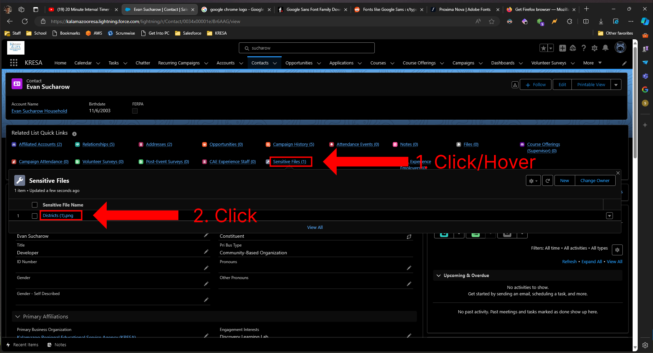The image size is (653, 353).
Task: Click Expand All in activity timeline
Action: (x=592, y=262)
